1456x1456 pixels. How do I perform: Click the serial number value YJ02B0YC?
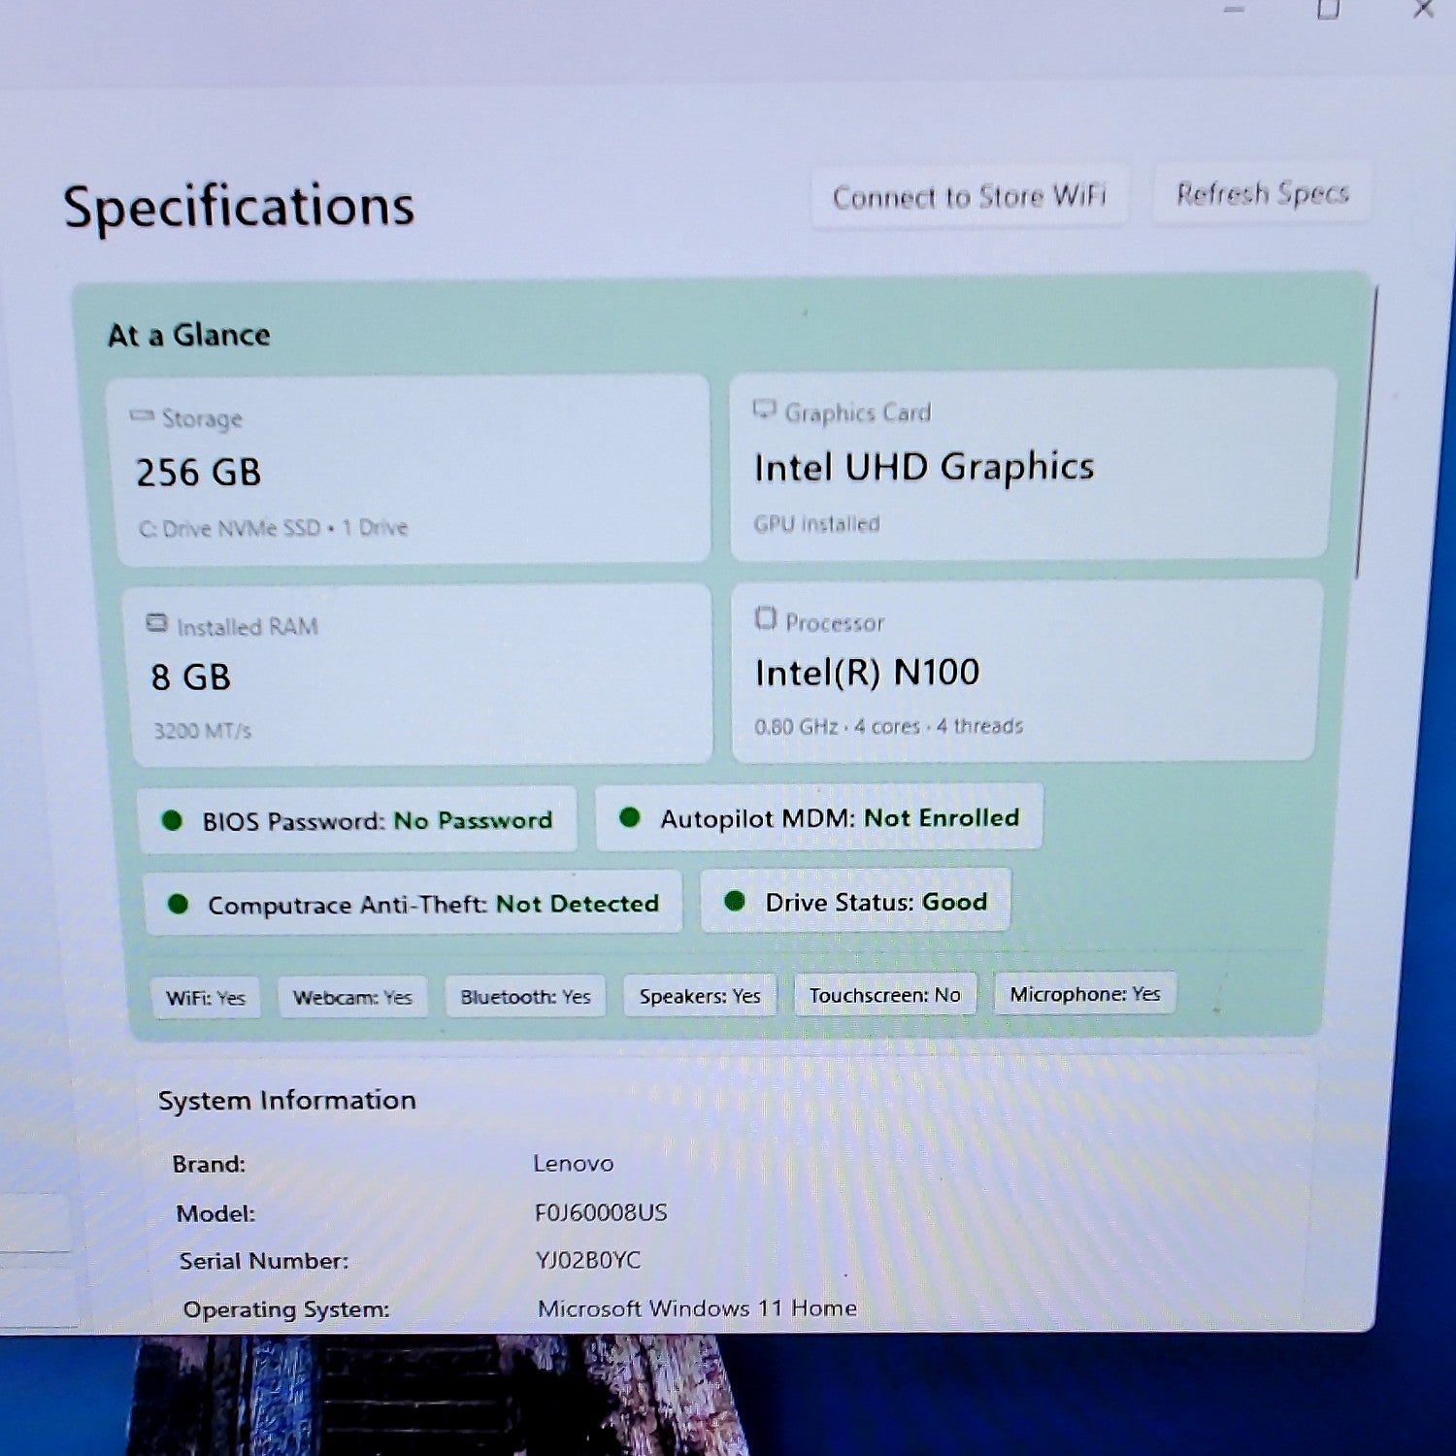coord(588,1260)
